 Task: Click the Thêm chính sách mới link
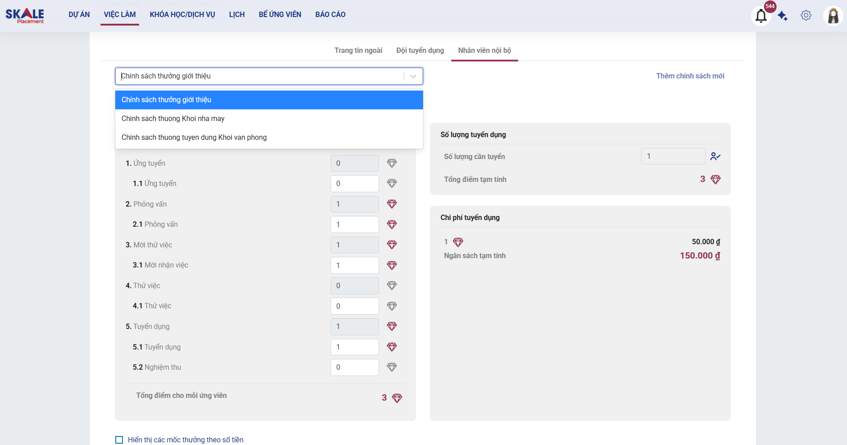[x=690, y=76]
